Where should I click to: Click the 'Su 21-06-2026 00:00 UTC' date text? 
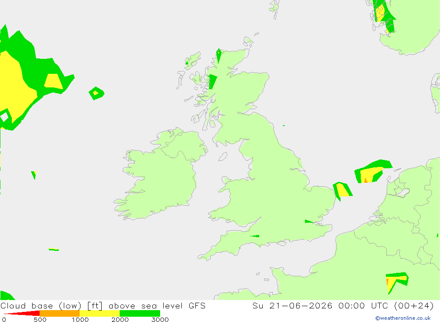(320, 305)
